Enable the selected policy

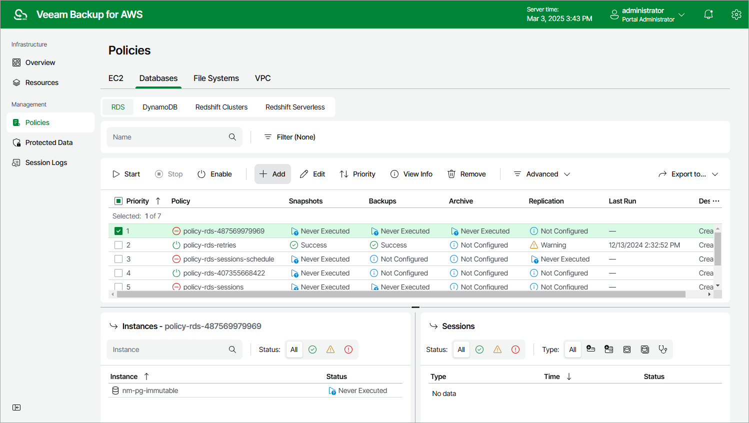215,174
